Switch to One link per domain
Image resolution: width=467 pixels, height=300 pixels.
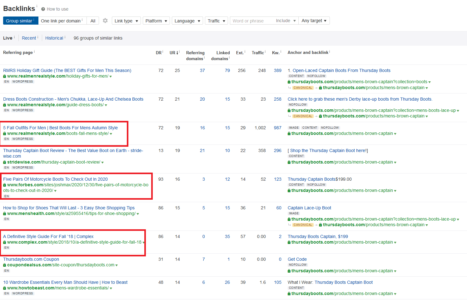click(x=62, y=21)
